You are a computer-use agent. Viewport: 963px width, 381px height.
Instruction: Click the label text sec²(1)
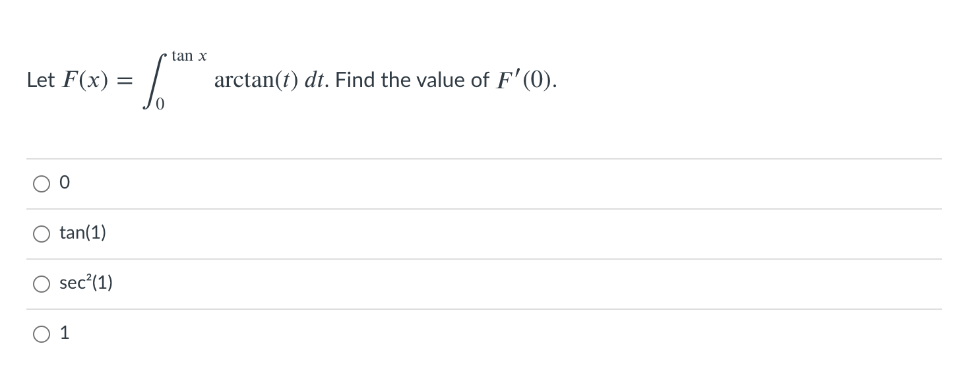86,283
